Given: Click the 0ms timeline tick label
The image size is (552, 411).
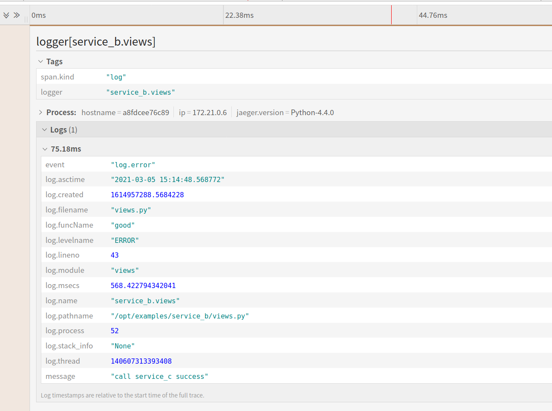Looking at the screenshot, I should (x=39, y=15).
